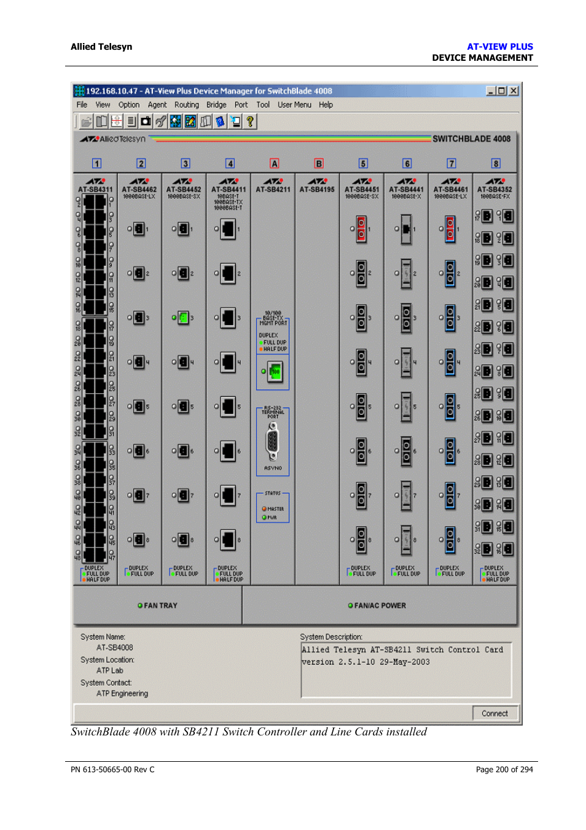The height and width of the screenshot is (830, 586).
Task: Click the AT-SB4311 card label
Action: point(95,190)
